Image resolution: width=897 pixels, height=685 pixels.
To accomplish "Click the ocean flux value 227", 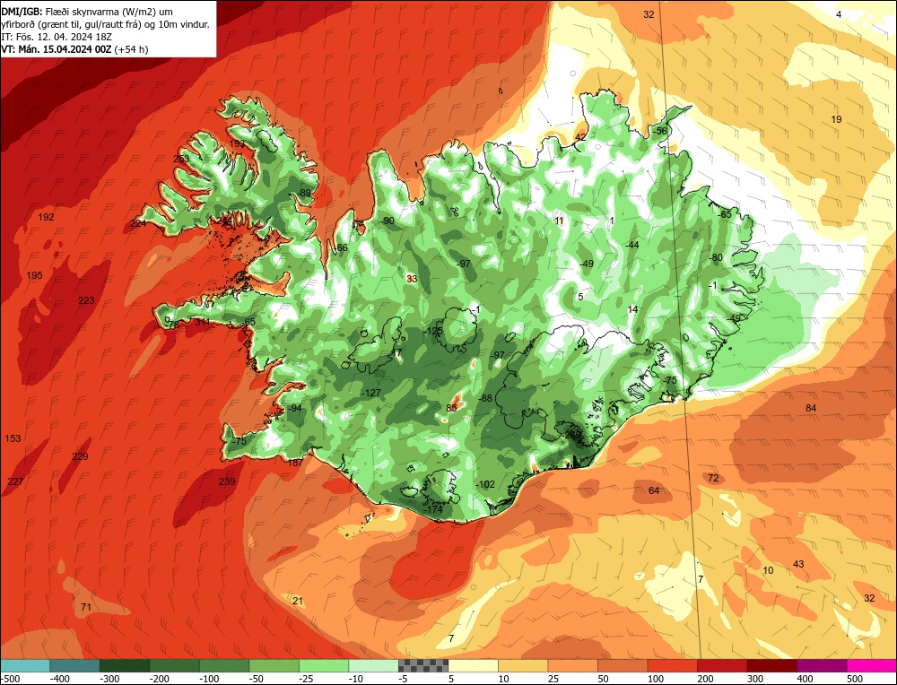I will click(x=15, y=481).
